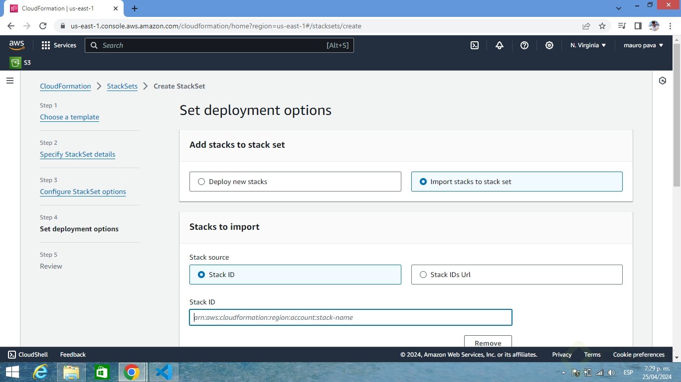Screen dimensions: 681x382
Task: Open the Services grid menu
Action: 59,45
